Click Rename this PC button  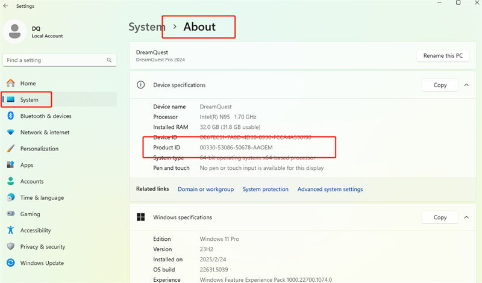(x=443, y=55)
